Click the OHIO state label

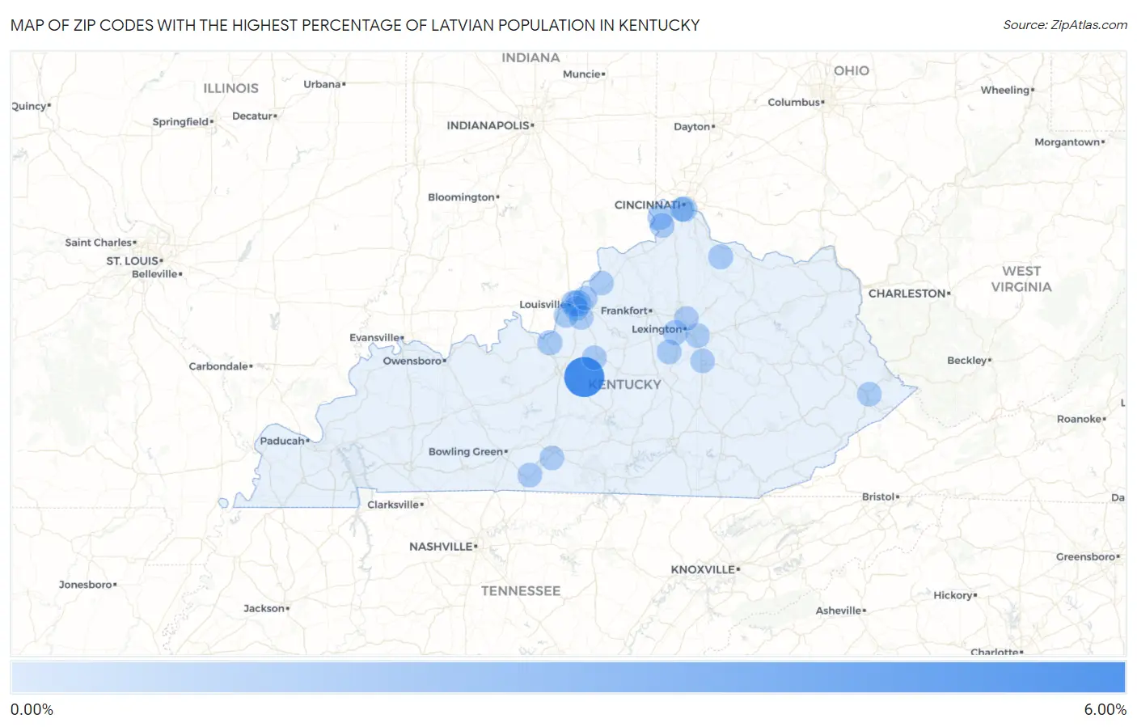852,71
